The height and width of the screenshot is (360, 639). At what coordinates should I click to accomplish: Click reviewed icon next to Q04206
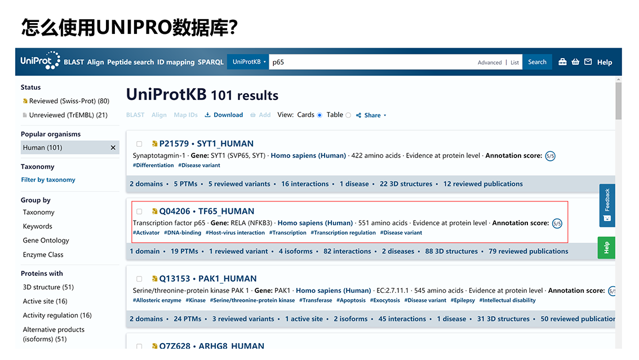coord(154,212)
